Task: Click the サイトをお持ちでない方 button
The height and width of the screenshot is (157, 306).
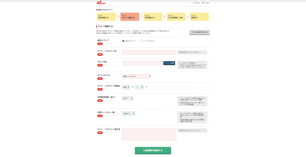Action: [199, 32]
